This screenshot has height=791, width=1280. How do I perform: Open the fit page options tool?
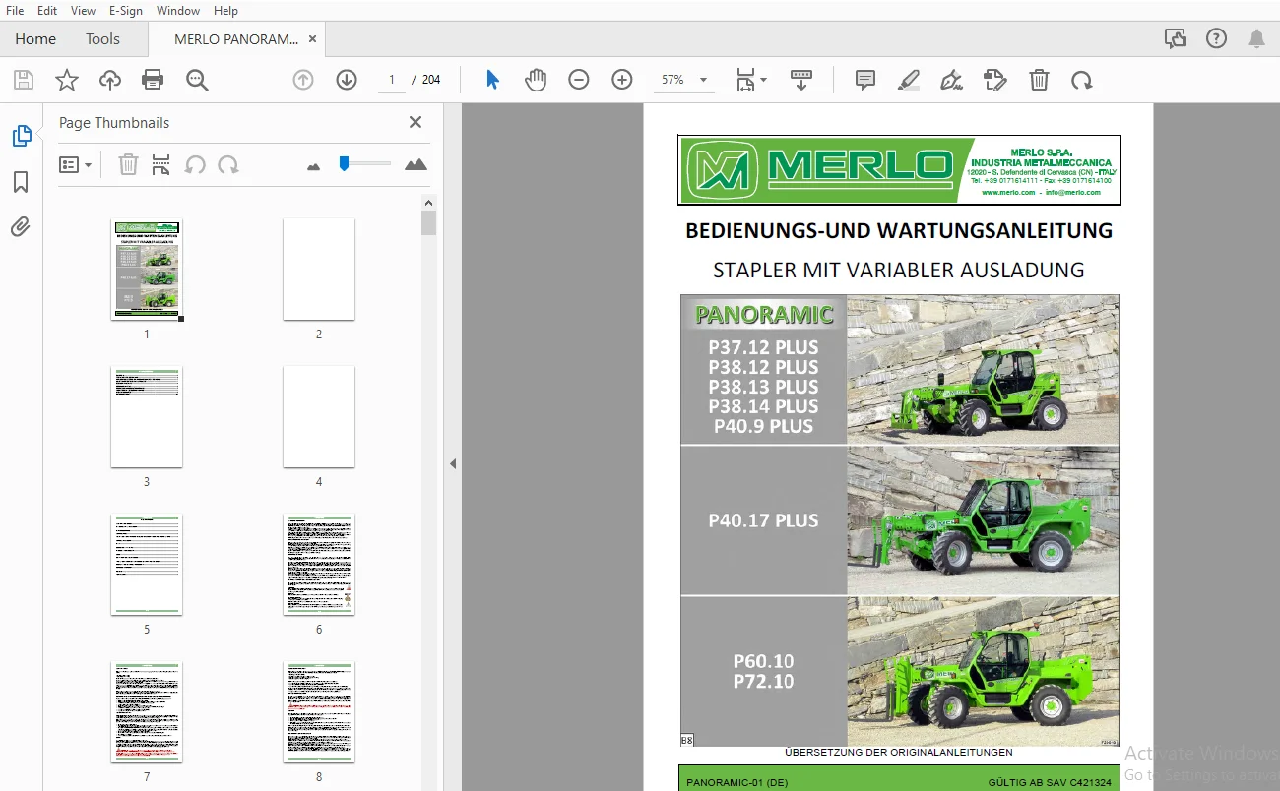[x=751, y=80]
